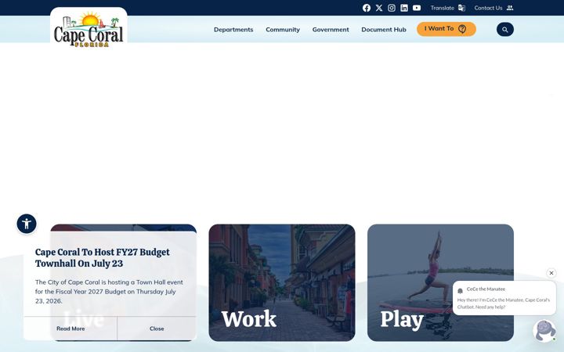Open the Work image card
564x352 pixels.
(x=282, y=282)
